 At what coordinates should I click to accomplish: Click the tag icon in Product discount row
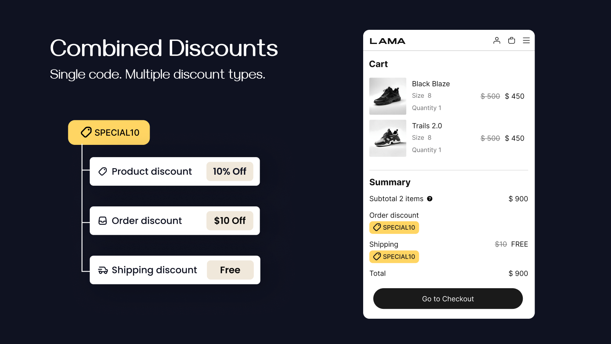tap(103, 172)
